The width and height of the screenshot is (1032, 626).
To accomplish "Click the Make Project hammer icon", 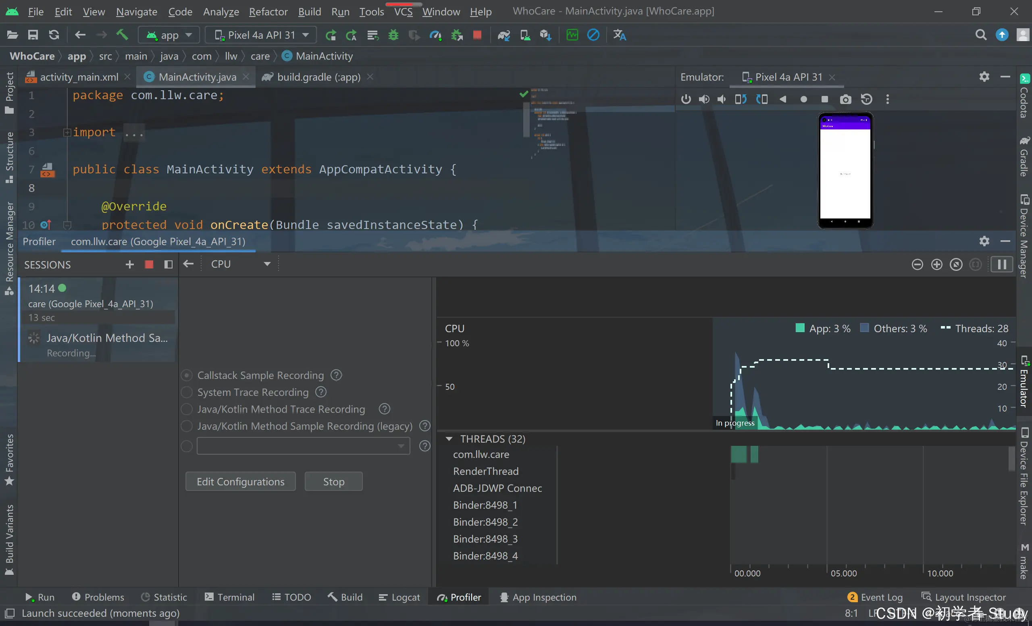I will [122, 35].
